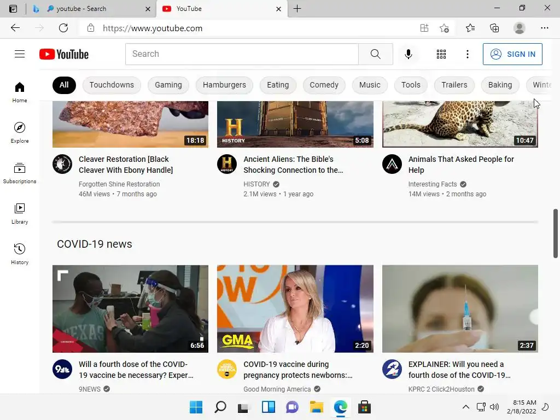Click the 9NEWS channel avatar
The height and width of the screenshot is (420, 560).
[x=62, y=369]
